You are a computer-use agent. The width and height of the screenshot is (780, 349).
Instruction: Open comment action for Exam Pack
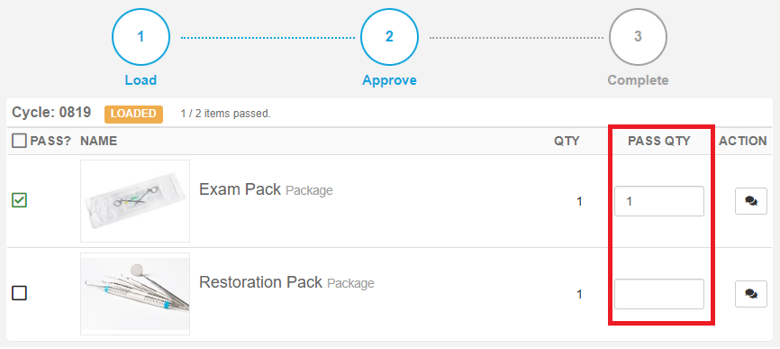coord(750,201)
